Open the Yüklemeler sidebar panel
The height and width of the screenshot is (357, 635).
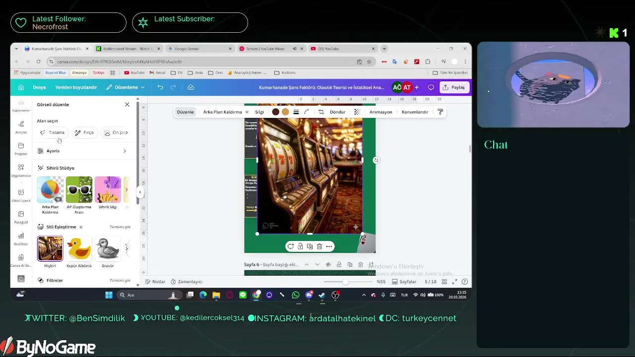21,106
